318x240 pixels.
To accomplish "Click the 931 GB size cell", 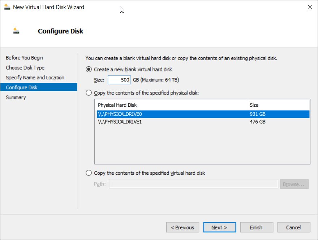I will coord(258,114).
